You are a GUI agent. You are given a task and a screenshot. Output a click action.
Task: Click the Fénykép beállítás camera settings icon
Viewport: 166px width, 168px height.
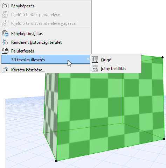click(5, 34)
